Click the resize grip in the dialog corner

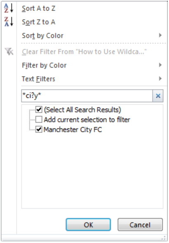click(163, 238)
